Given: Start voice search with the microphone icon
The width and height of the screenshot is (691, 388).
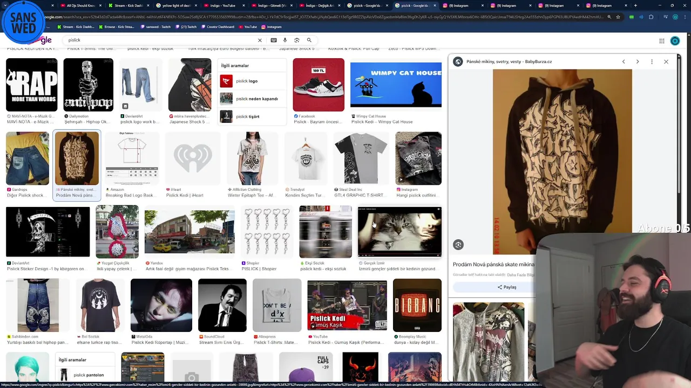Looking at the screenshot, I should (285, 40).
